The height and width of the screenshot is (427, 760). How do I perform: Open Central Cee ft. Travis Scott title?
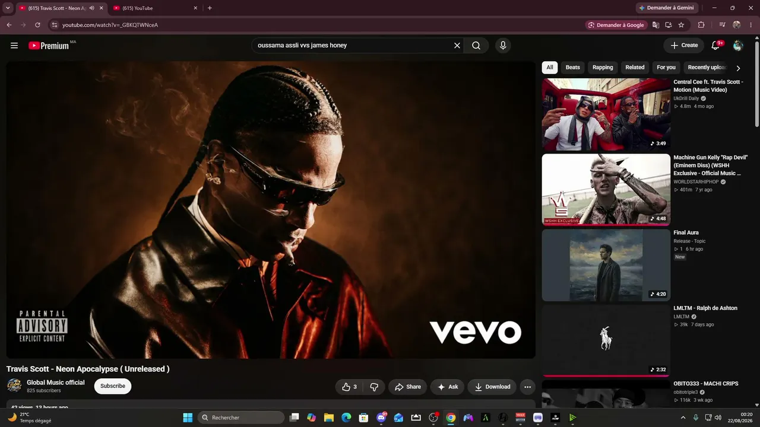[x=708, y=86]
